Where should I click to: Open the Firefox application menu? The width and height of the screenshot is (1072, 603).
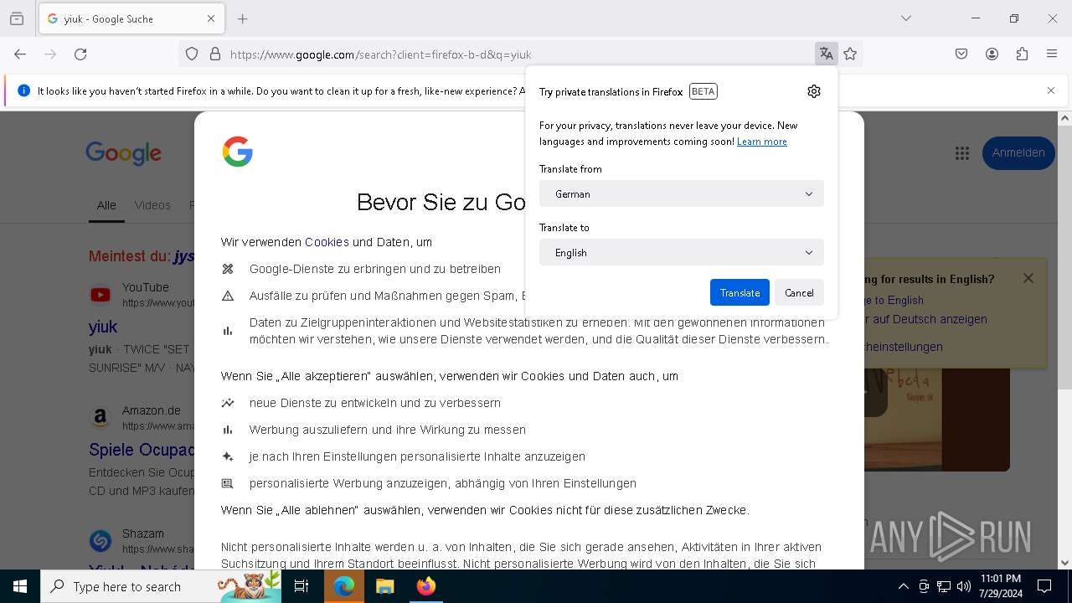point(1052,54)
